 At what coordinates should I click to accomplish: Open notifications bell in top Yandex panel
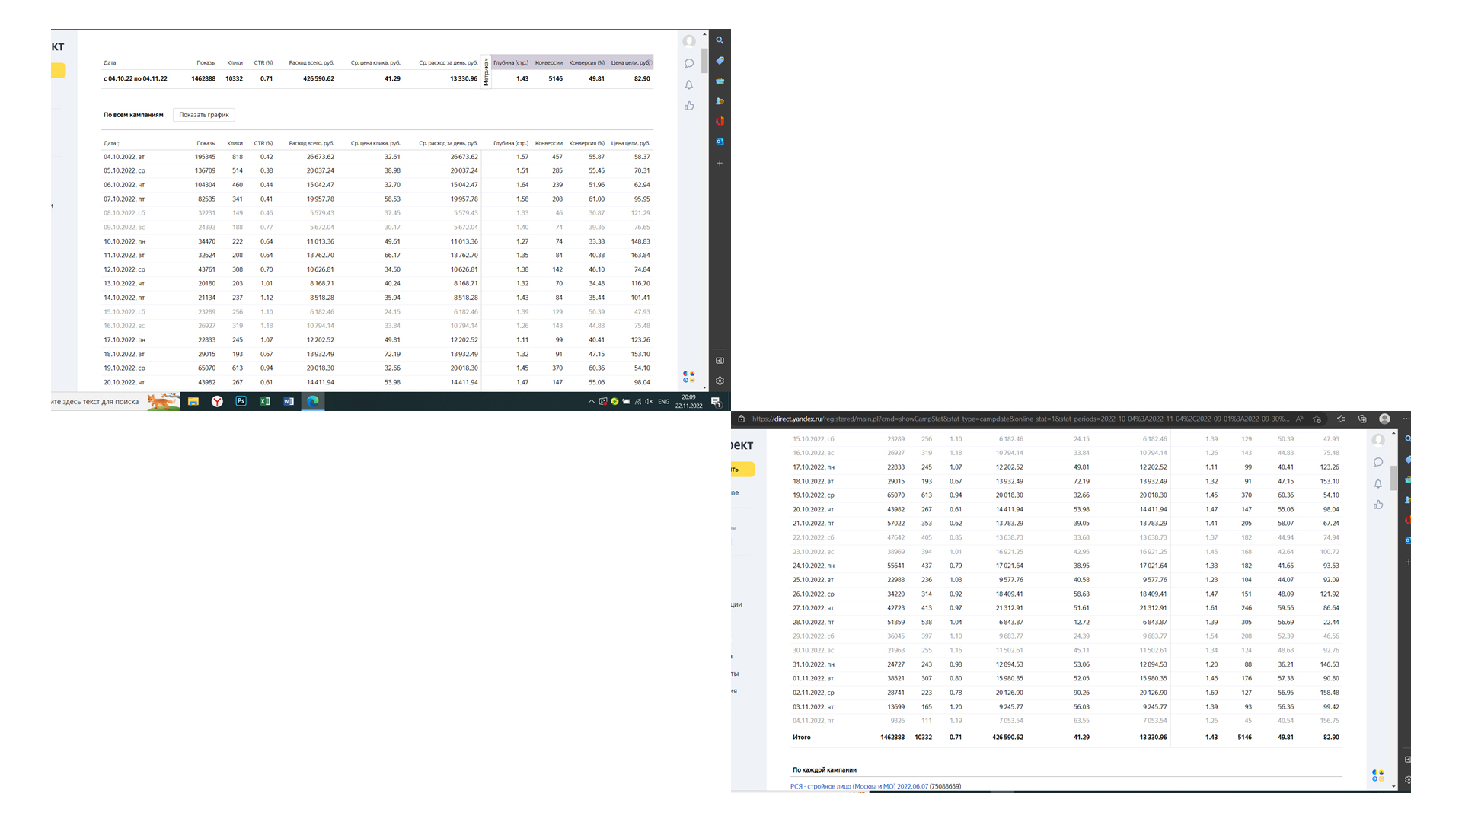pyautogui.click(x=689, y=85)
